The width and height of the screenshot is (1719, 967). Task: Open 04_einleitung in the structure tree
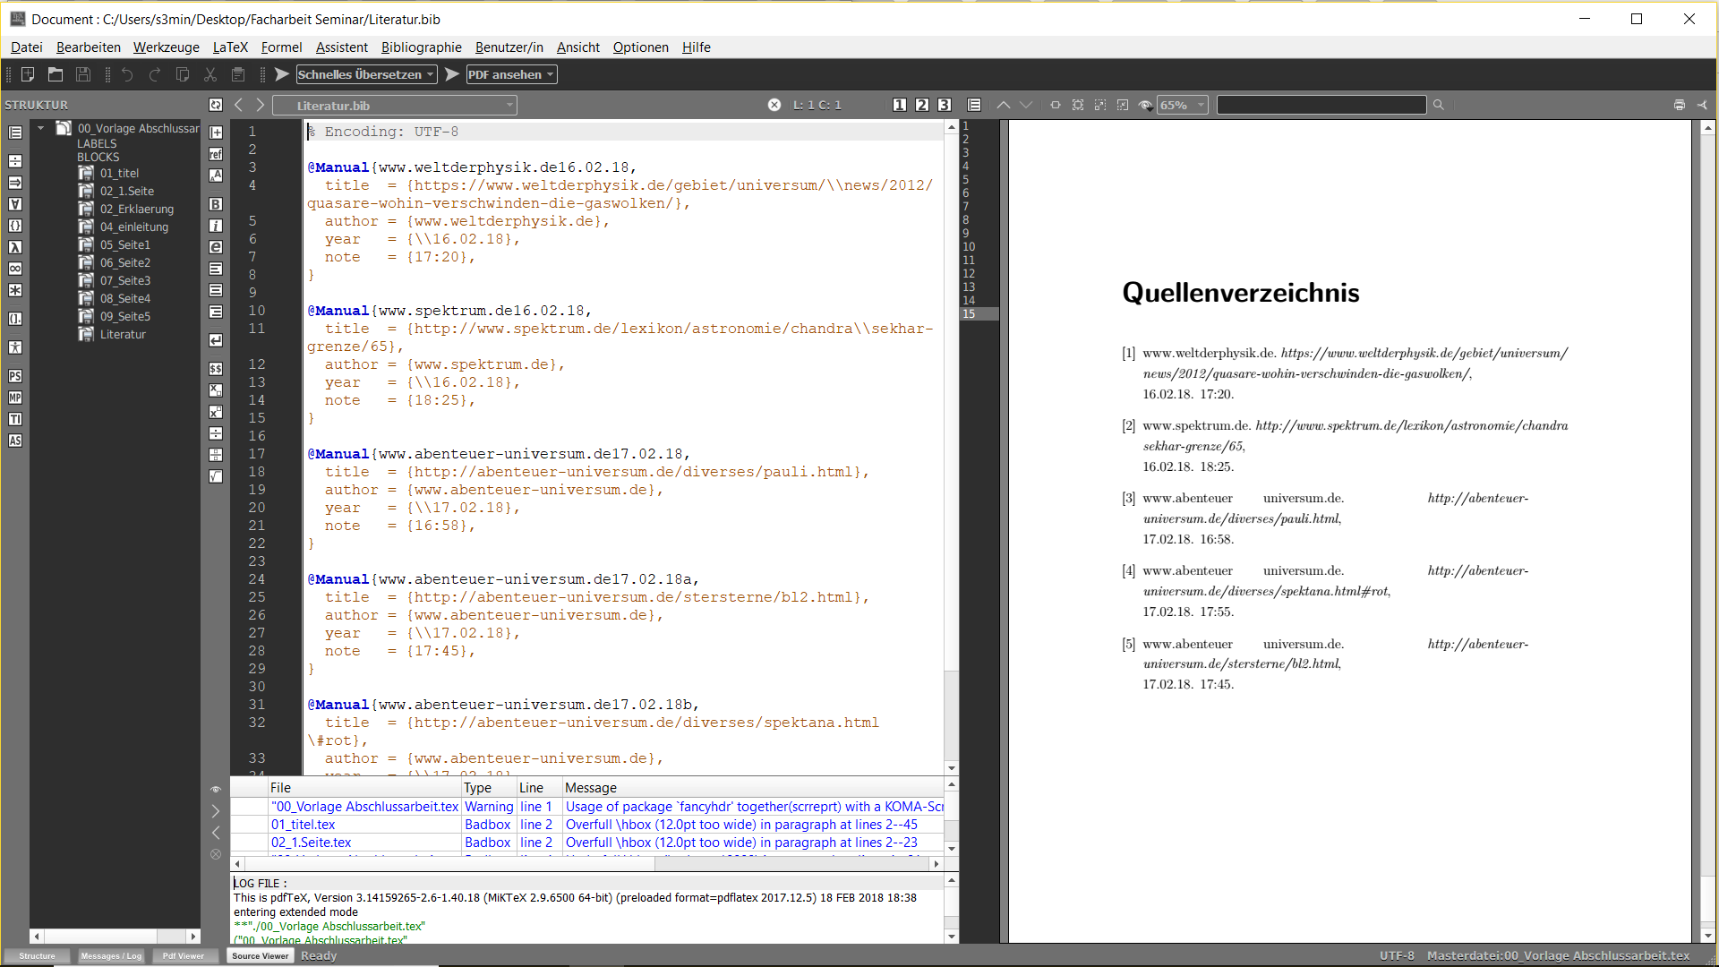(x=134, y=227)
